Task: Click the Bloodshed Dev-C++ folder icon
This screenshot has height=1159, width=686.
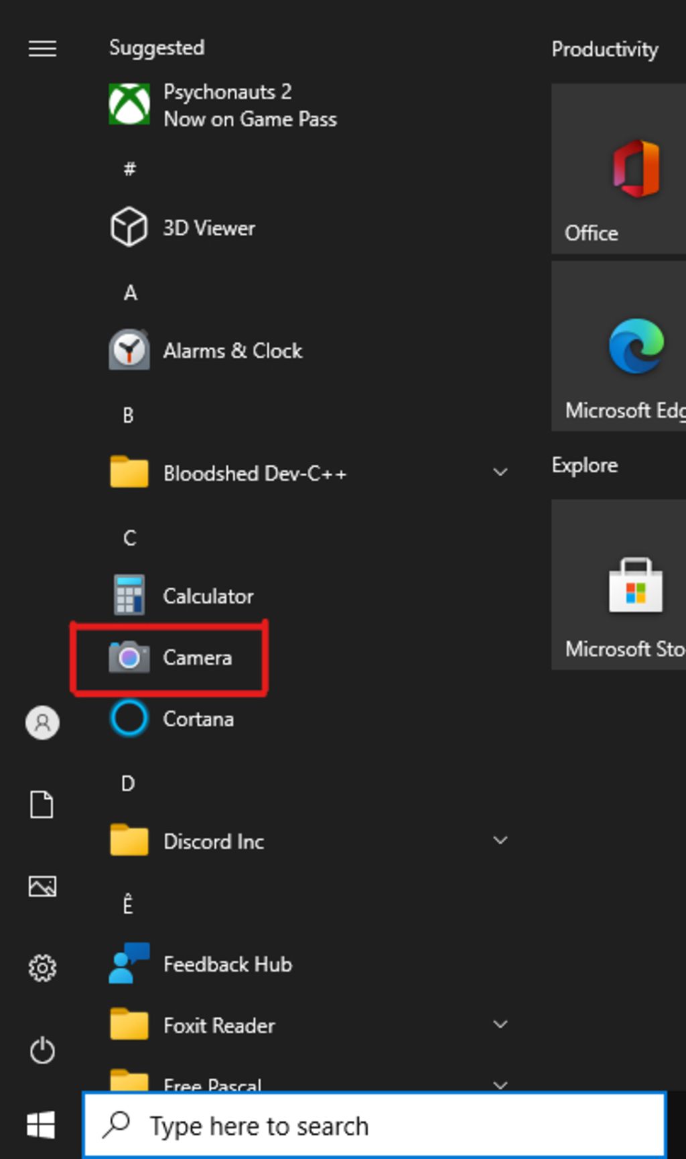Action: [129, 472]
